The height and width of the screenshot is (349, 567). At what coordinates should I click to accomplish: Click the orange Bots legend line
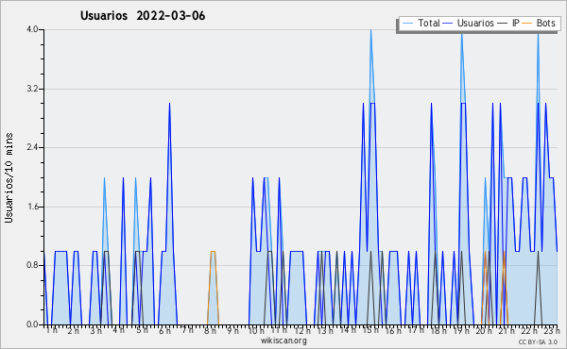pos(527,24)
